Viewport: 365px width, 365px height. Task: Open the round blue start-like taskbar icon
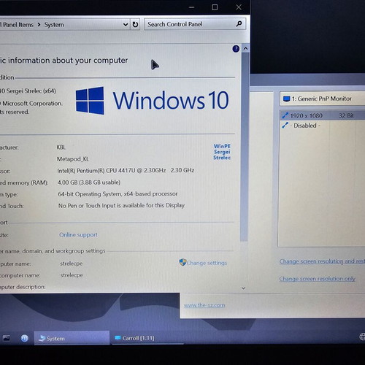coord(24,338)
